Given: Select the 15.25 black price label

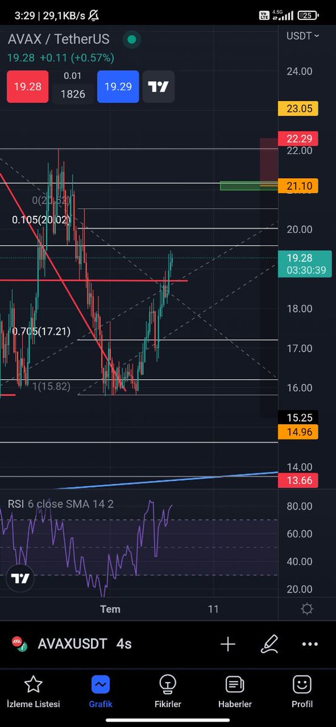Looking at the screenshot, I should [x=299, y=418].
